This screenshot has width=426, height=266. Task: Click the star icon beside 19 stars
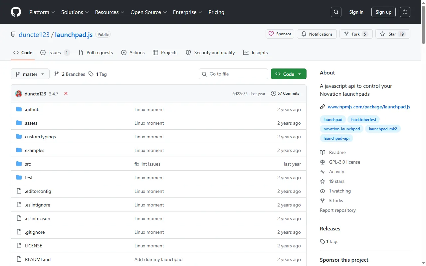[x=322, y=181]
